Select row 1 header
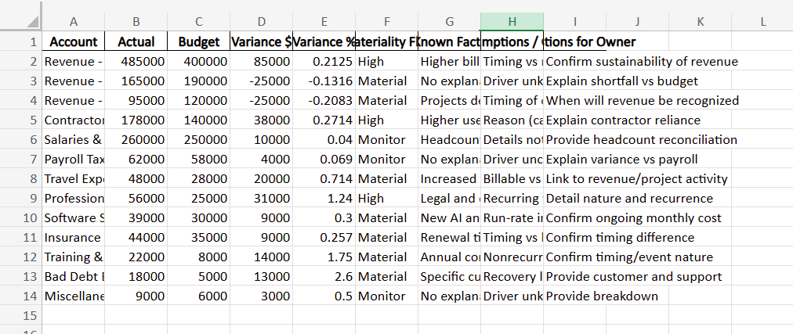 20,42
